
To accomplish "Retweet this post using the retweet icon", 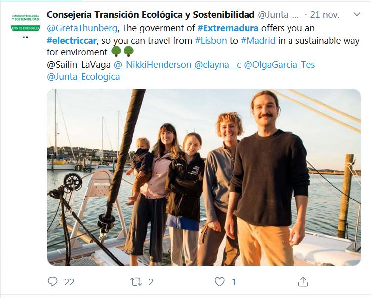I will [x=135, y=282].
